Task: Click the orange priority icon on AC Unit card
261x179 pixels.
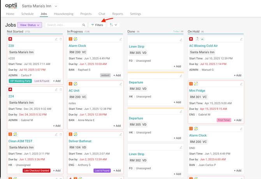Action: (x=71, y=84)
